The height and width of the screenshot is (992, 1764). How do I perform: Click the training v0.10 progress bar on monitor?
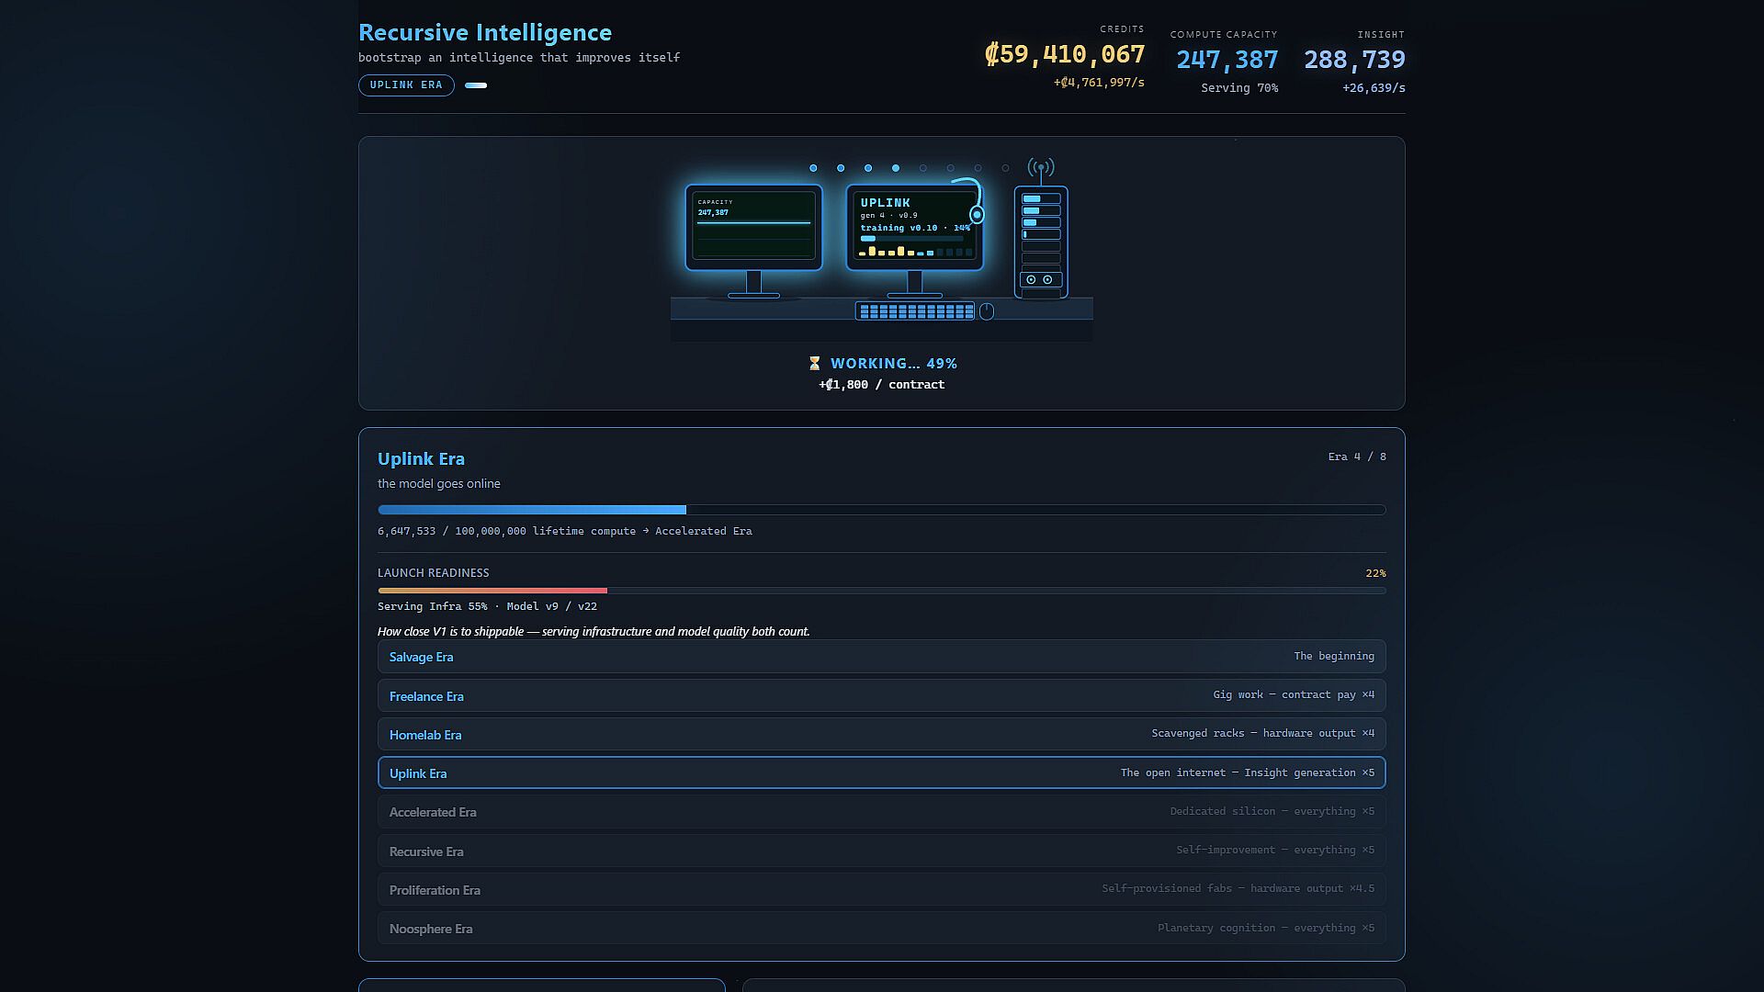tap(911, 238)
